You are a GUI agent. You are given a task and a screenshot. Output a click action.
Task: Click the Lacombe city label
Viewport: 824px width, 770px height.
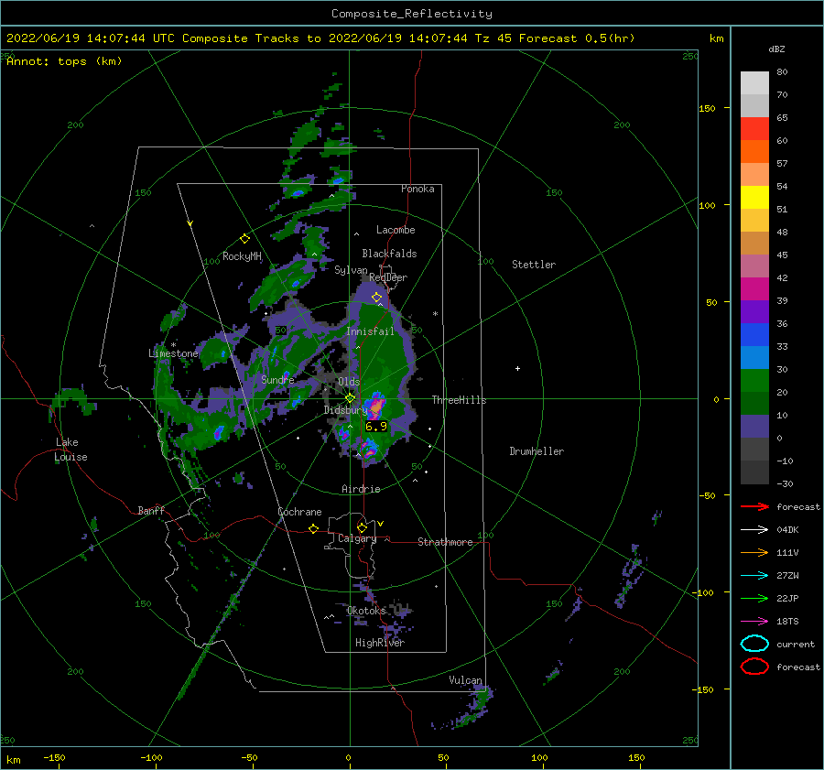click(396, 230)
